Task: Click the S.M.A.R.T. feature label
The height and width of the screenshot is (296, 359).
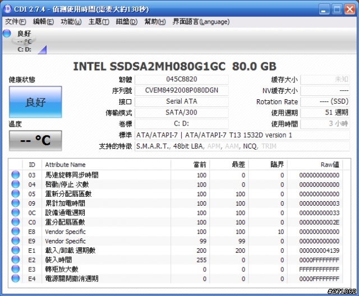Action: coord(153,146)
